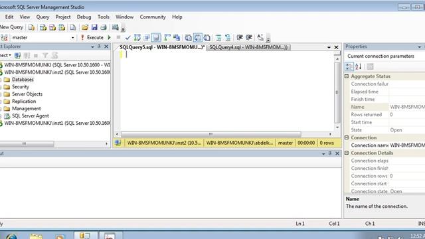Click the Object Explorer disconnect icon
The width and height of the screenshot is (425, 239).
click(x=27, y=56)
